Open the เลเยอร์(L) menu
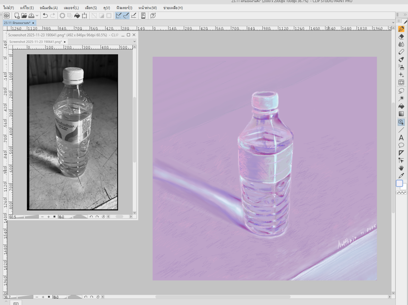408x305 pixels. click(71, 8)
